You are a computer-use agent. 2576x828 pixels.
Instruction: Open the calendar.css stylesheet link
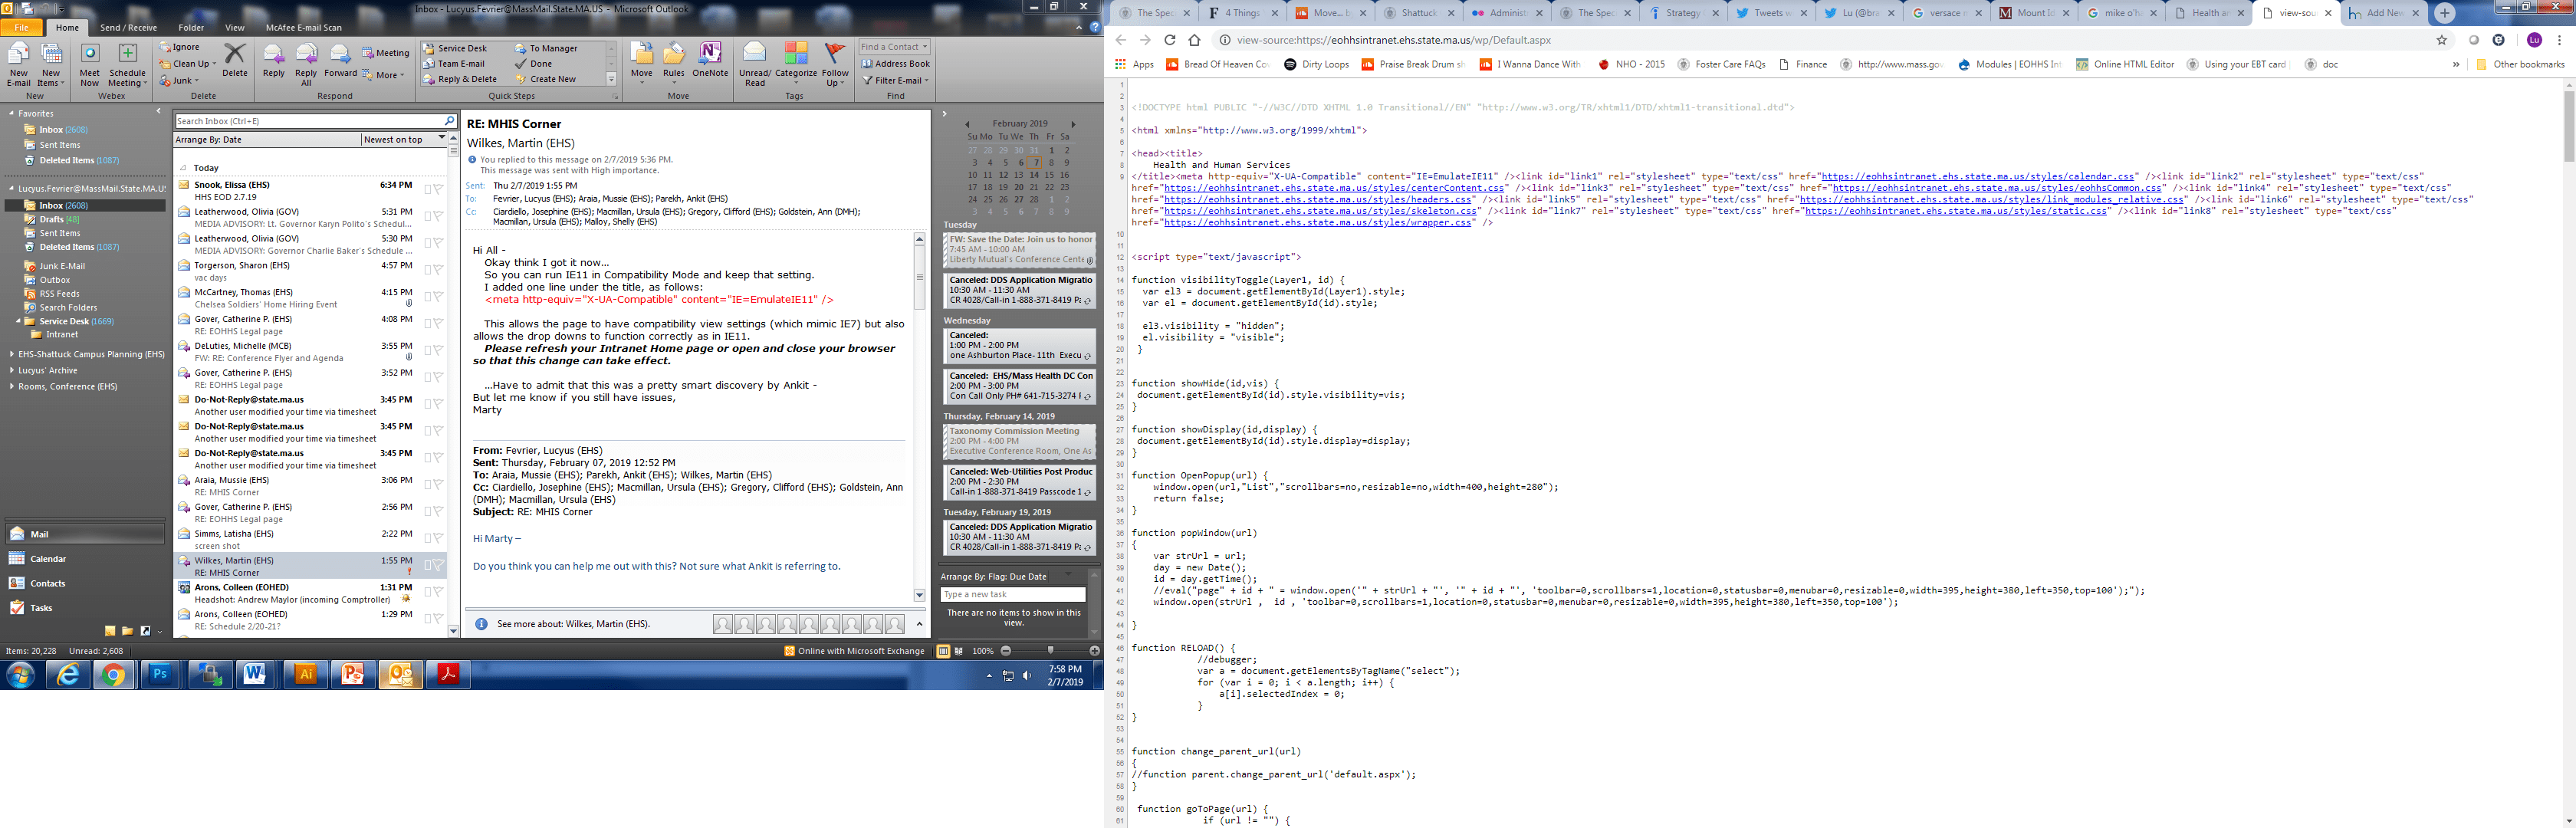(x=1977, y=176)
